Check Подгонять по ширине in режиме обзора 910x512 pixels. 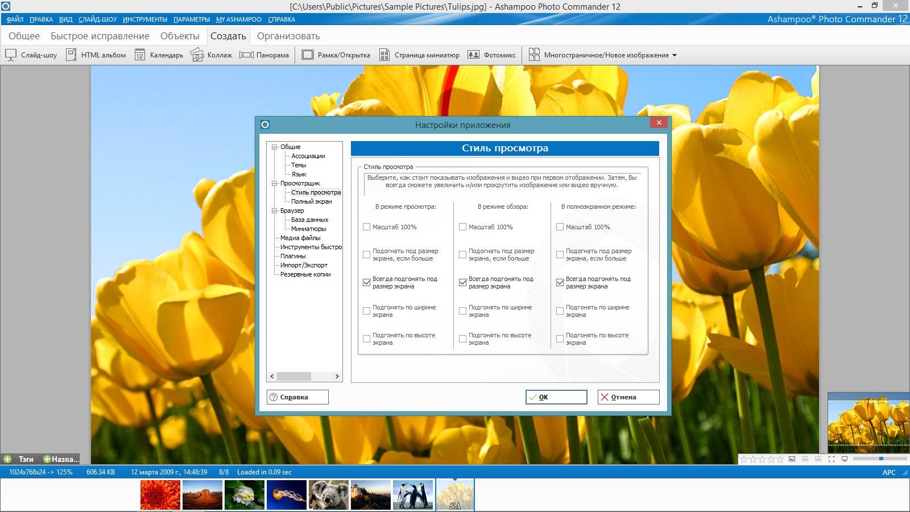coord(463,311)
